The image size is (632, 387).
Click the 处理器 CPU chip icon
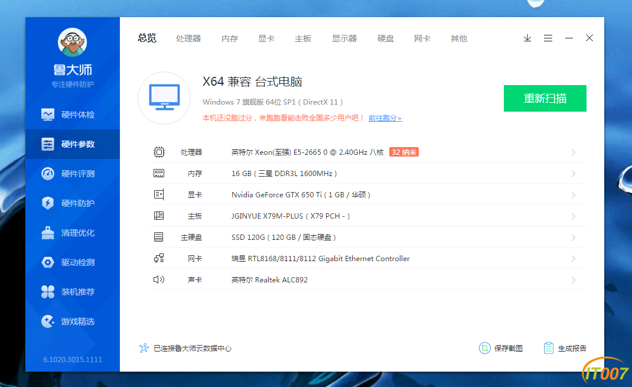point(159,152)
